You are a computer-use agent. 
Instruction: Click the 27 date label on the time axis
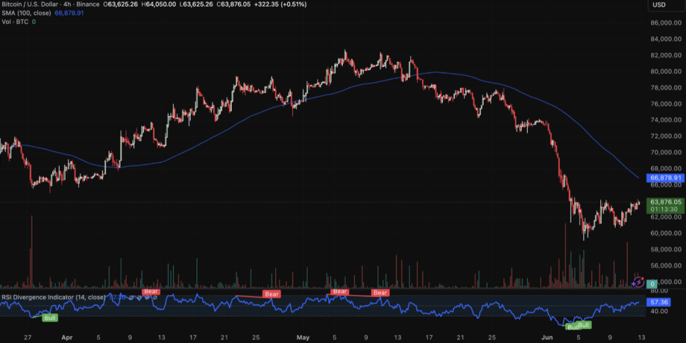[x=27, y=338]
